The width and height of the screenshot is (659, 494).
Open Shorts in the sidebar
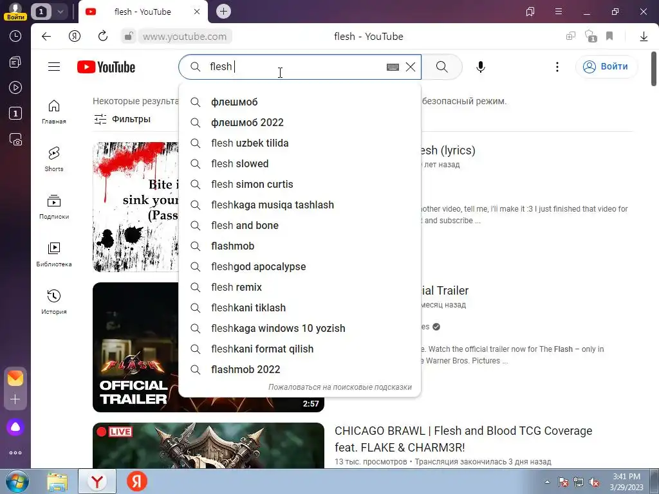(x=54, y=160)
